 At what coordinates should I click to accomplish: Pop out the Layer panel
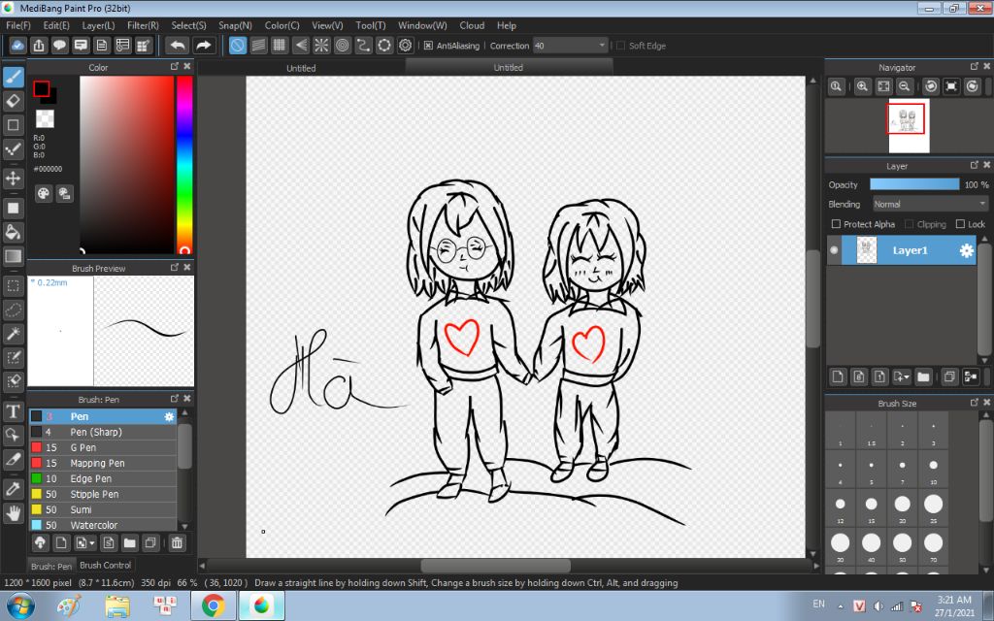[x=975, y=165]
